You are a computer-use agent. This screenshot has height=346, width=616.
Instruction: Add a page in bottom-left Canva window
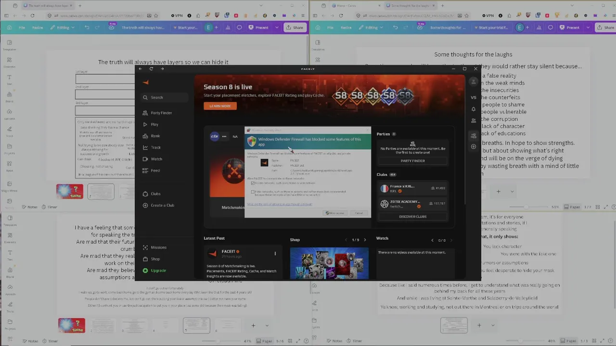[253, 325]
